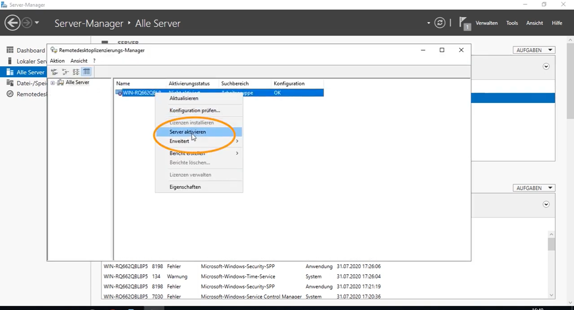Open the upper AUFGABEN dropdown
The image size is (574, 310).
coord(534,50)
